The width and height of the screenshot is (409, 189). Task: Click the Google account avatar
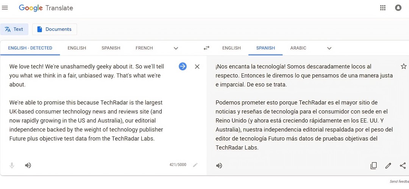398,8
